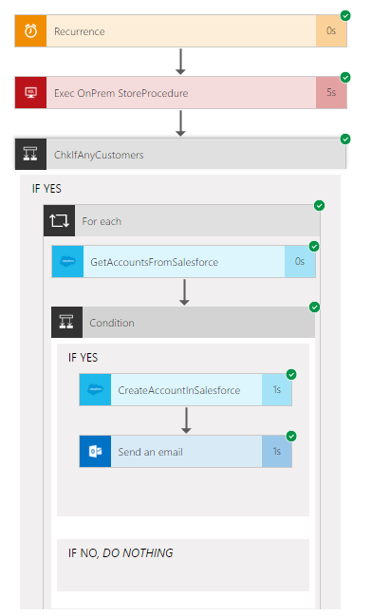This screenshot has width=372, height=616.
Task: Click the For each loop icon
Action: pyautogui.click(x=60, y=221)
